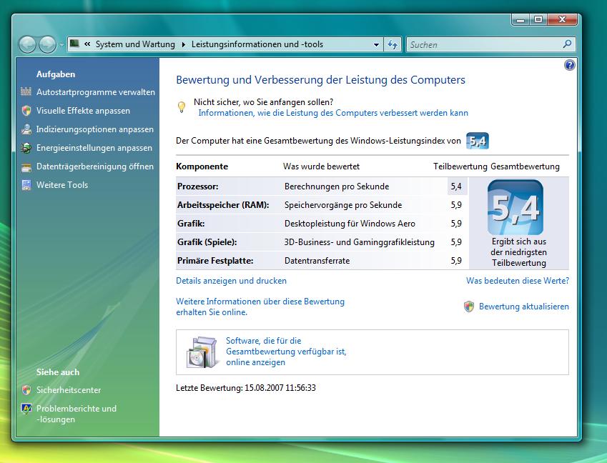Click the Indizierungsoptionen icon
This screenshot has width=607, height=463.
[x=26, y=129]
